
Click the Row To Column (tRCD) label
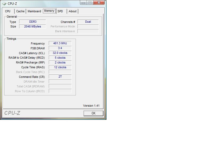pyautogui.click(x=30, y=91)
